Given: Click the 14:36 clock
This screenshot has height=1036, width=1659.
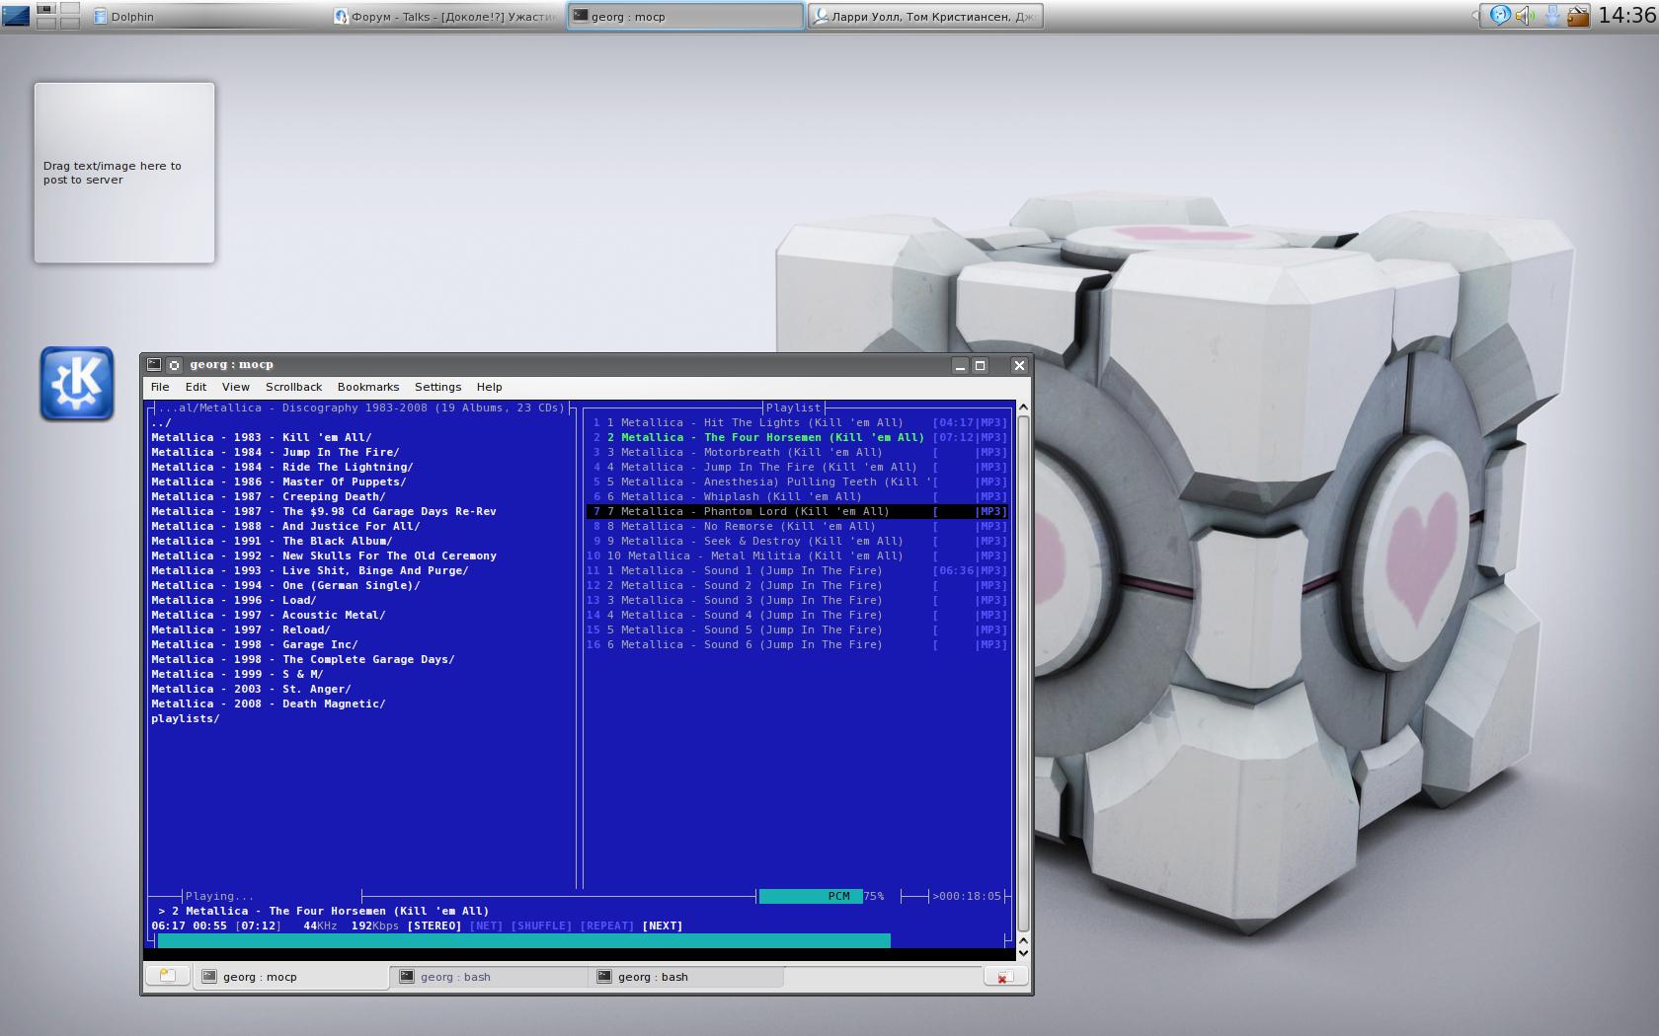Looking at the screenshot, I should click(1626, 16).
